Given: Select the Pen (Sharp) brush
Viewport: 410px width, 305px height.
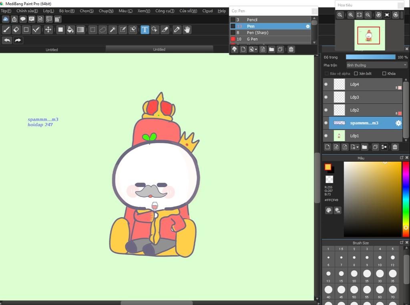Looking at the screenshot, I should point(270,32).
